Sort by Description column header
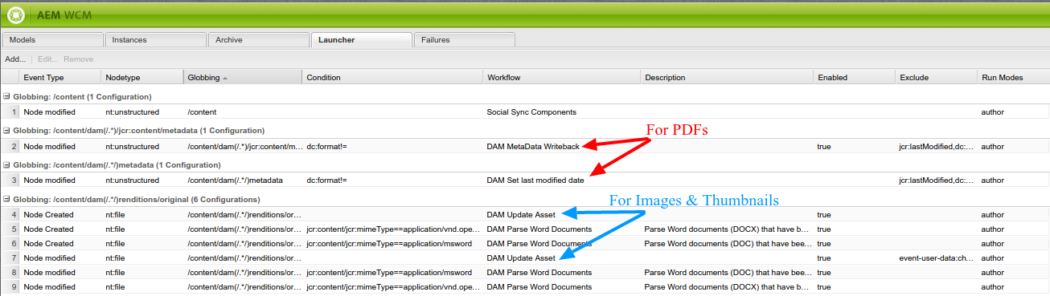The height and width of the screenshot is (296, 1050). pos(727,78)
